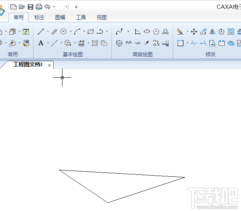
Task: Click the format brush painter icon
Action: (26, 43)
